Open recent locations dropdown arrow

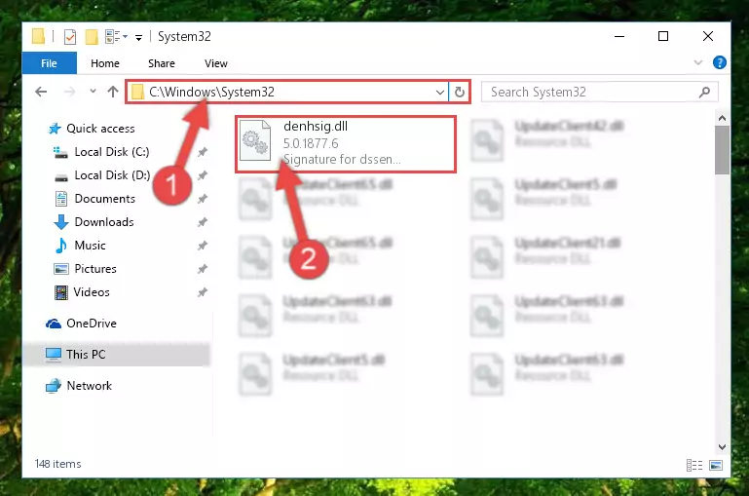(x=93, y=91)
